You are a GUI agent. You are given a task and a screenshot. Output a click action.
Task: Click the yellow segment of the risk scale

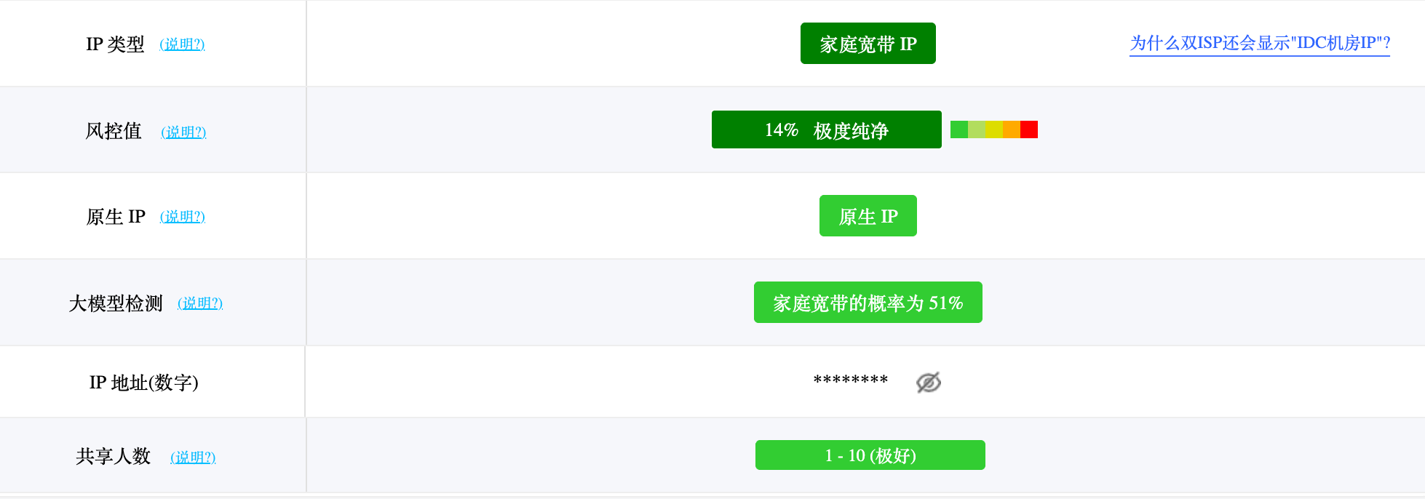[x=993, y=129]
